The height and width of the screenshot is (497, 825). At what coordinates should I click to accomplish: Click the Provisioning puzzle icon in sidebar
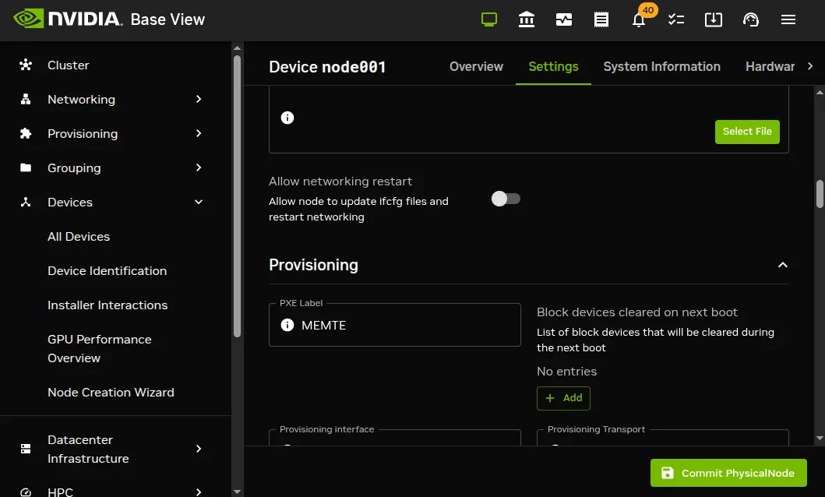(x=25, y=133)
